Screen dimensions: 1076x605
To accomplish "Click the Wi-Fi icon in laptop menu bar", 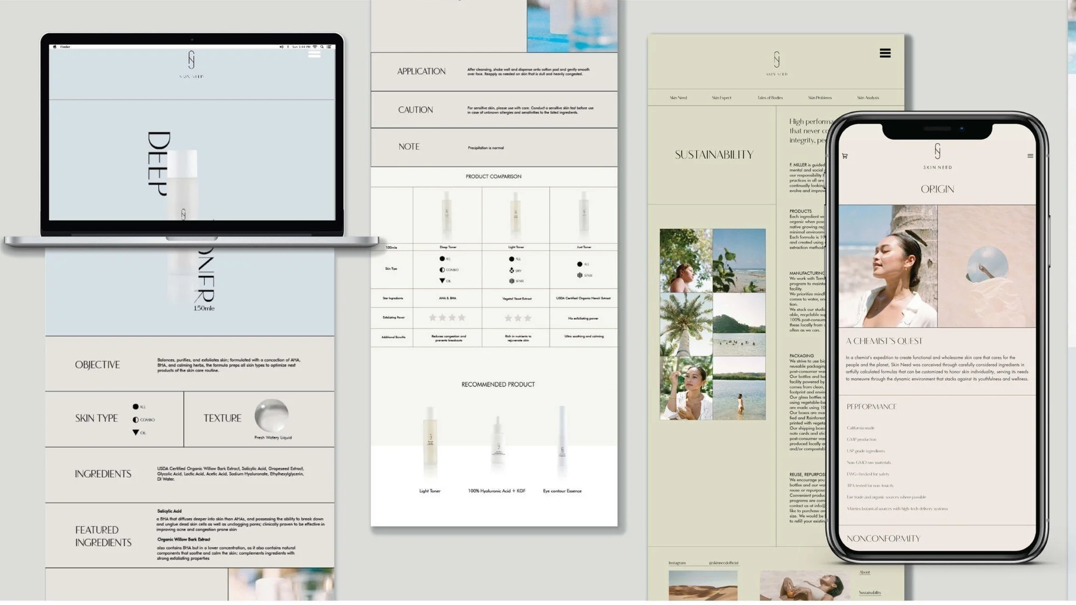I will (x=315, y=47).
